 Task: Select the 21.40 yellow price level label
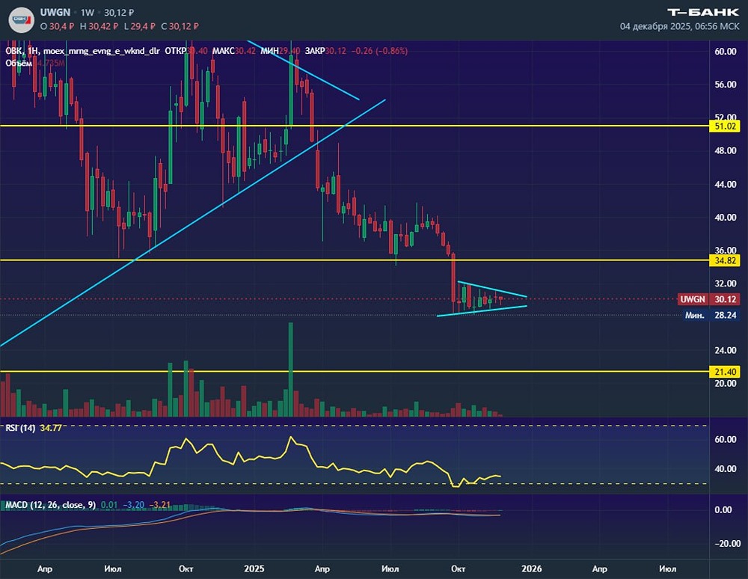pos(725,372)
